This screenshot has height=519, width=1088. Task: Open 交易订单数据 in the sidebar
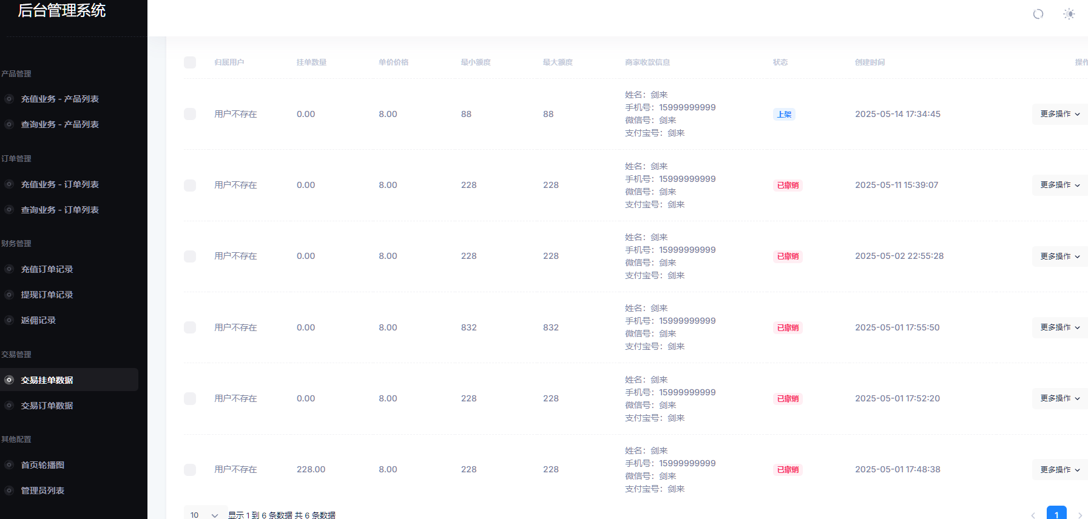[x=47, y=406]
